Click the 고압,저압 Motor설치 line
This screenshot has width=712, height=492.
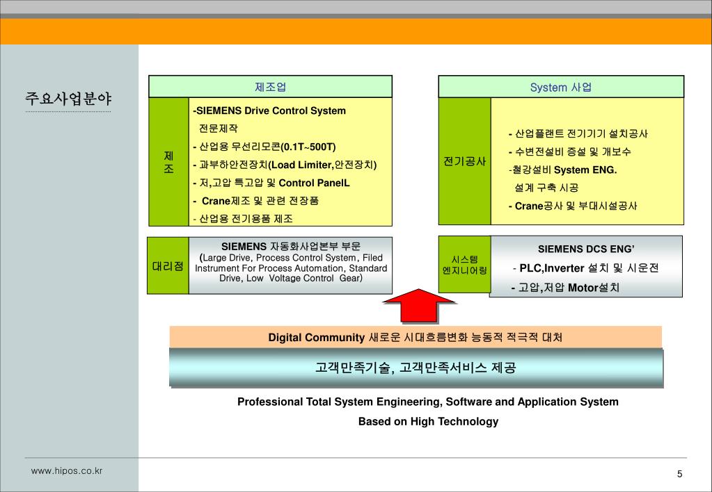(565, 288)
